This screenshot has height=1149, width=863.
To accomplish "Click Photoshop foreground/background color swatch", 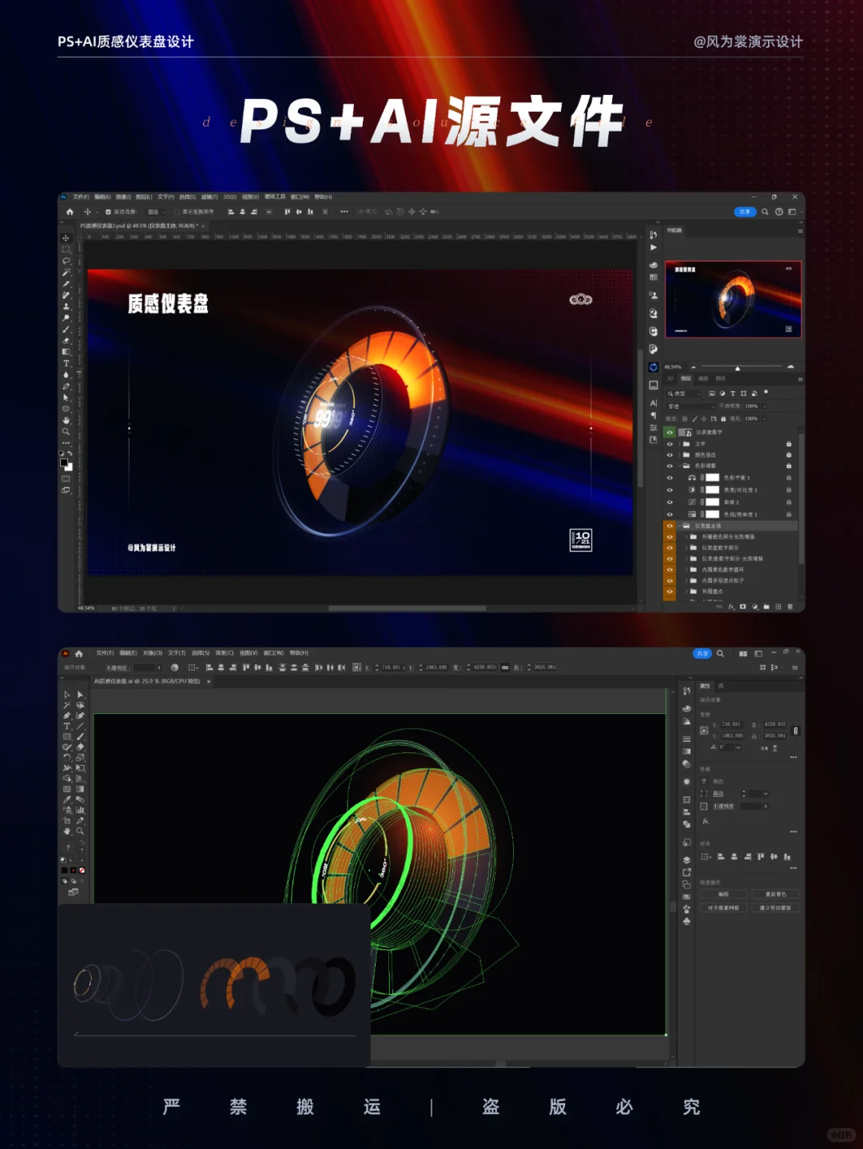I will pos(66,465).
